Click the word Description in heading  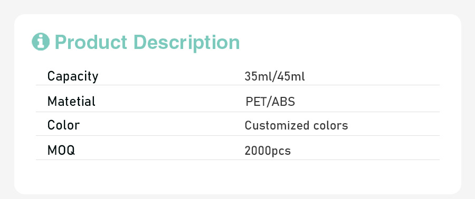[187, 43]
